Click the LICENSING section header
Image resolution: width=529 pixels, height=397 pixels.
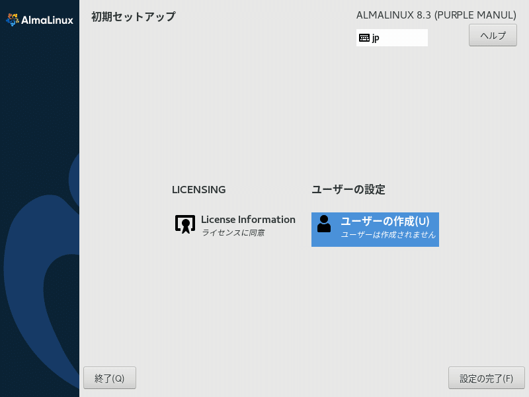pyautogui.click(x=199, y=190)
